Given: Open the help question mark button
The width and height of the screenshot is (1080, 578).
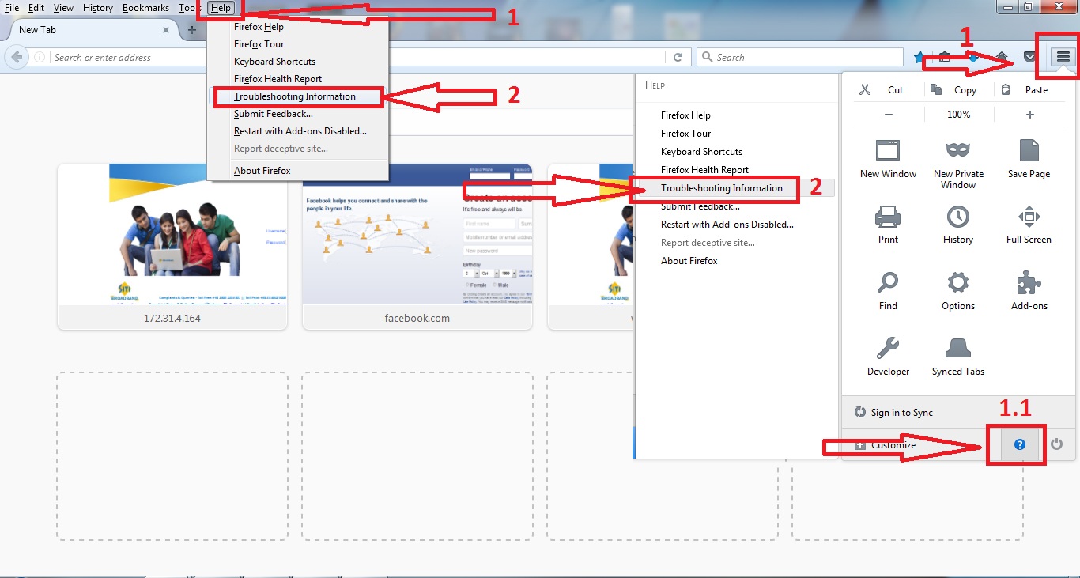Looking at the screenshot, I should pyautogui.click(x=1020, y=445).
